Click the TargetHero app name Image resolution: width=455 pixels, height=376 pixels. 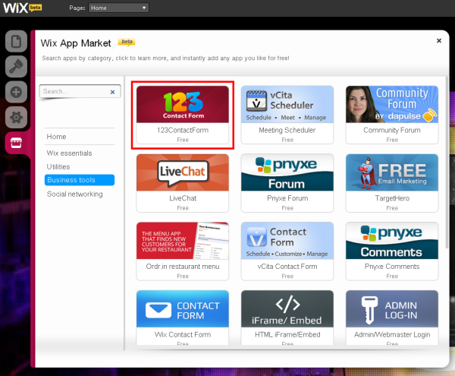392,198
